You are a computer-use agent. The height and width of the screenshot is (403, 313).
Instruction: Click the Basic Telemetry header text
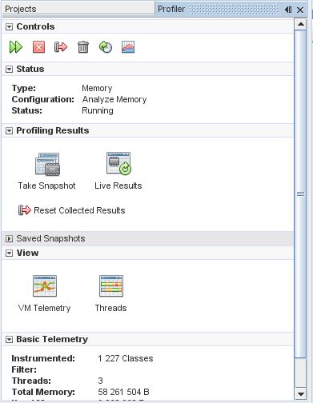(52, 339)
